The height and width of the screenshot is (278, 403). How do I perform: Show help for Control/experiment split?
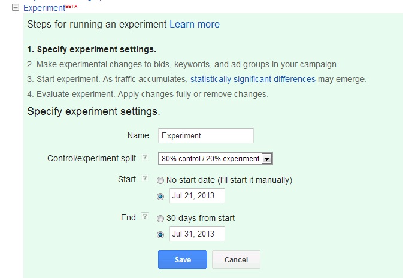(144, 158)
